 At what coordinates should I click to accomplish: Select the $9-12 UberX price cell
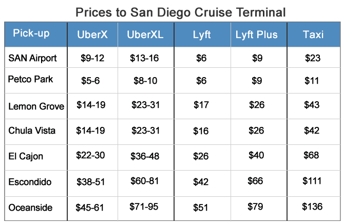(x=92, y=58)
